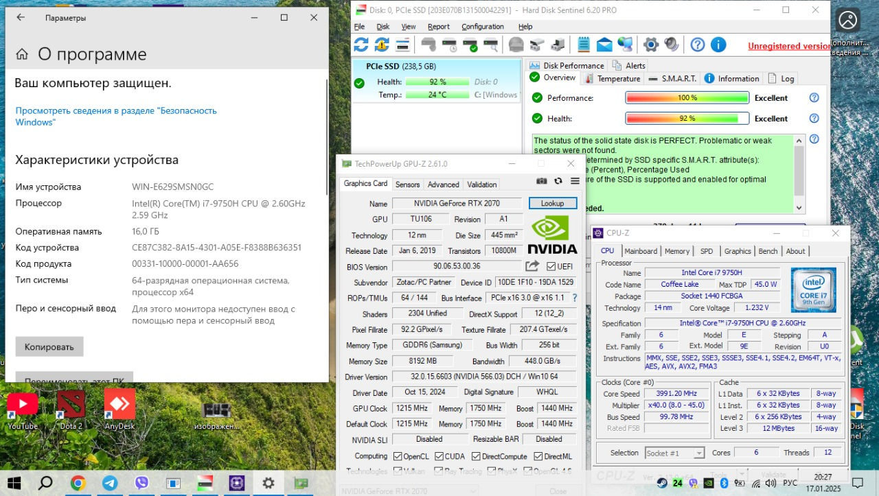Image resolution: width=879 pixels, height=496 pixels.
Task: Click the Steam icon in the system tray
Action: [x=662, y=483]
